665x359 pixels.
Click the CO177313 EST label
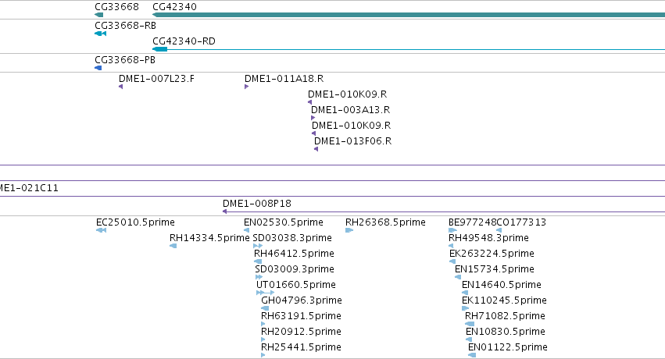(x=521, y=222)
